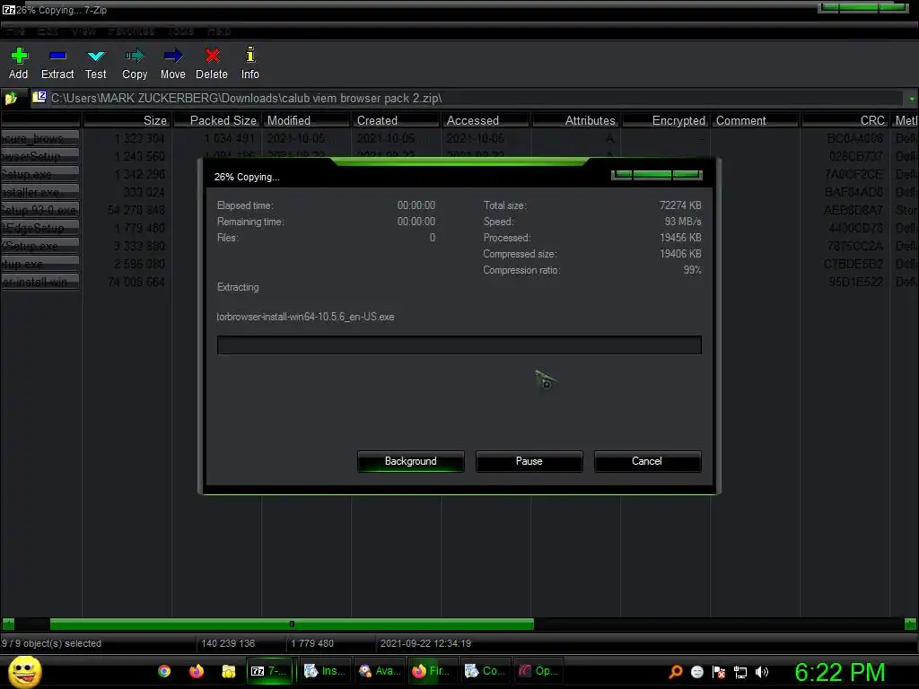Screen dimensions: 919x689
Task: Open the address bar dropdown arrow
Action: (x=912, y=99)
